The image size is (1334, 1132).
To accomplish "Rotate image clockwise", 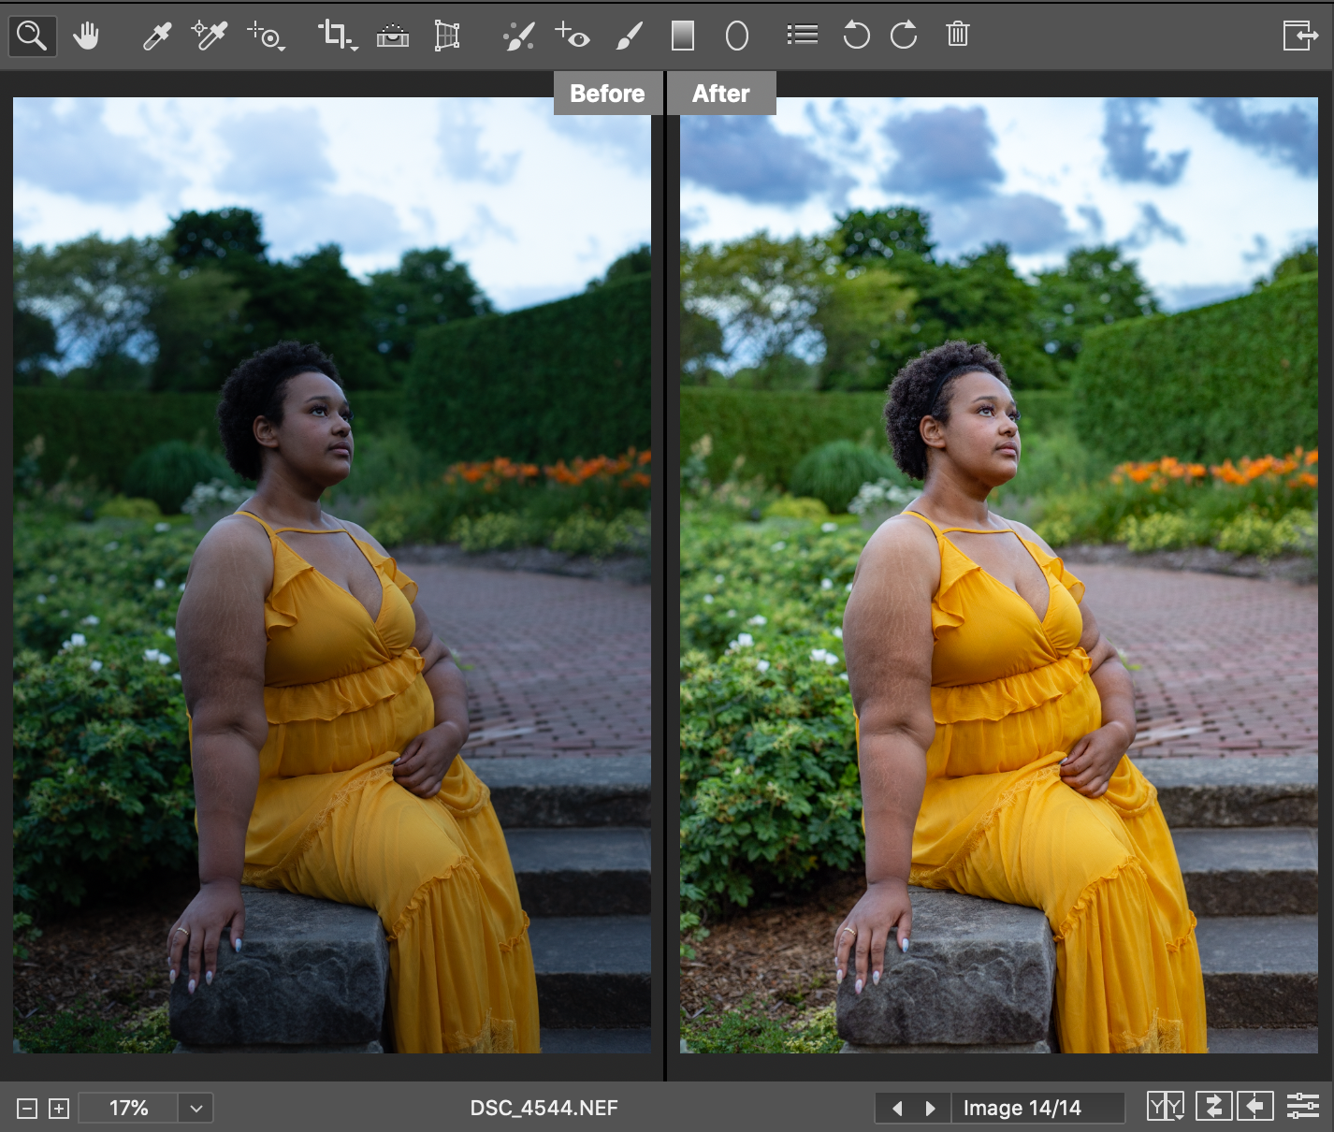I will (904, 36).
